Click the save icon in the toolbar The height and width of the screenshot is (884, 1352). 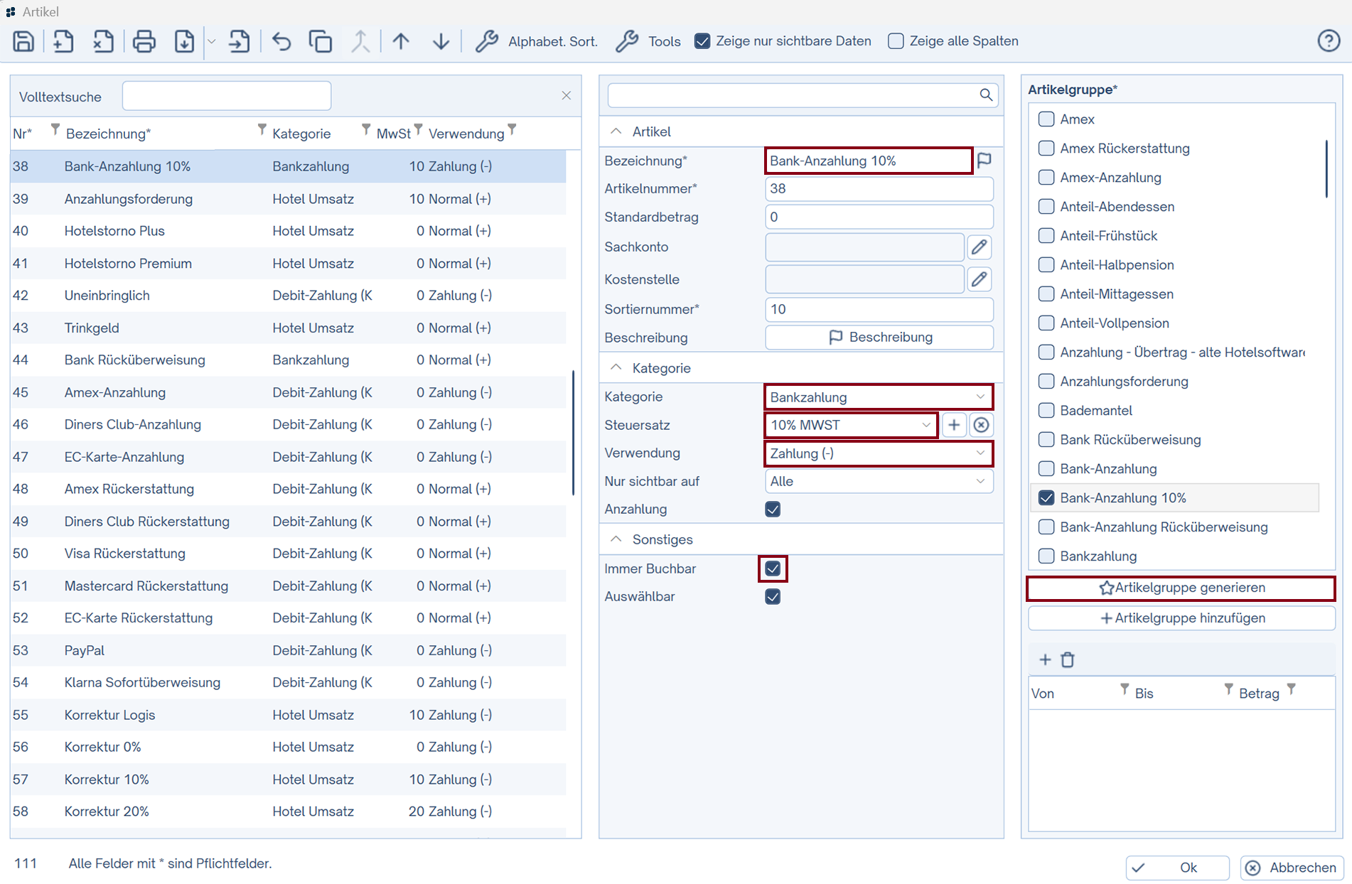(23, 41)
